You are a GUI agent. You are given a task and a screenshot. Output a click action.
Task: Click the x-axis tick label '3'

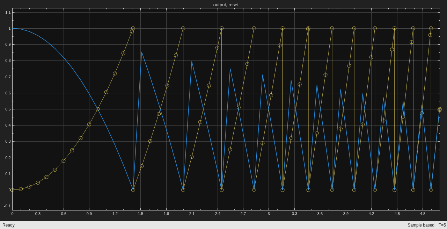[x=269, y=214]
